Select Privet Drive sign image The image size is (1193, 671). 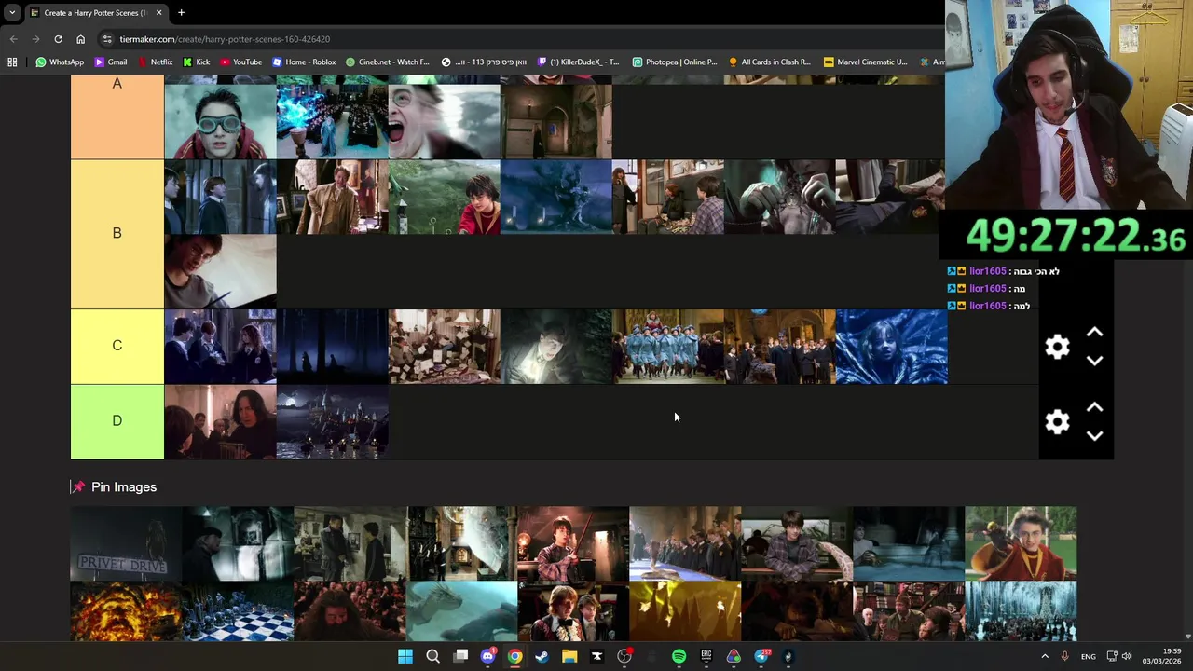[126, 544]
